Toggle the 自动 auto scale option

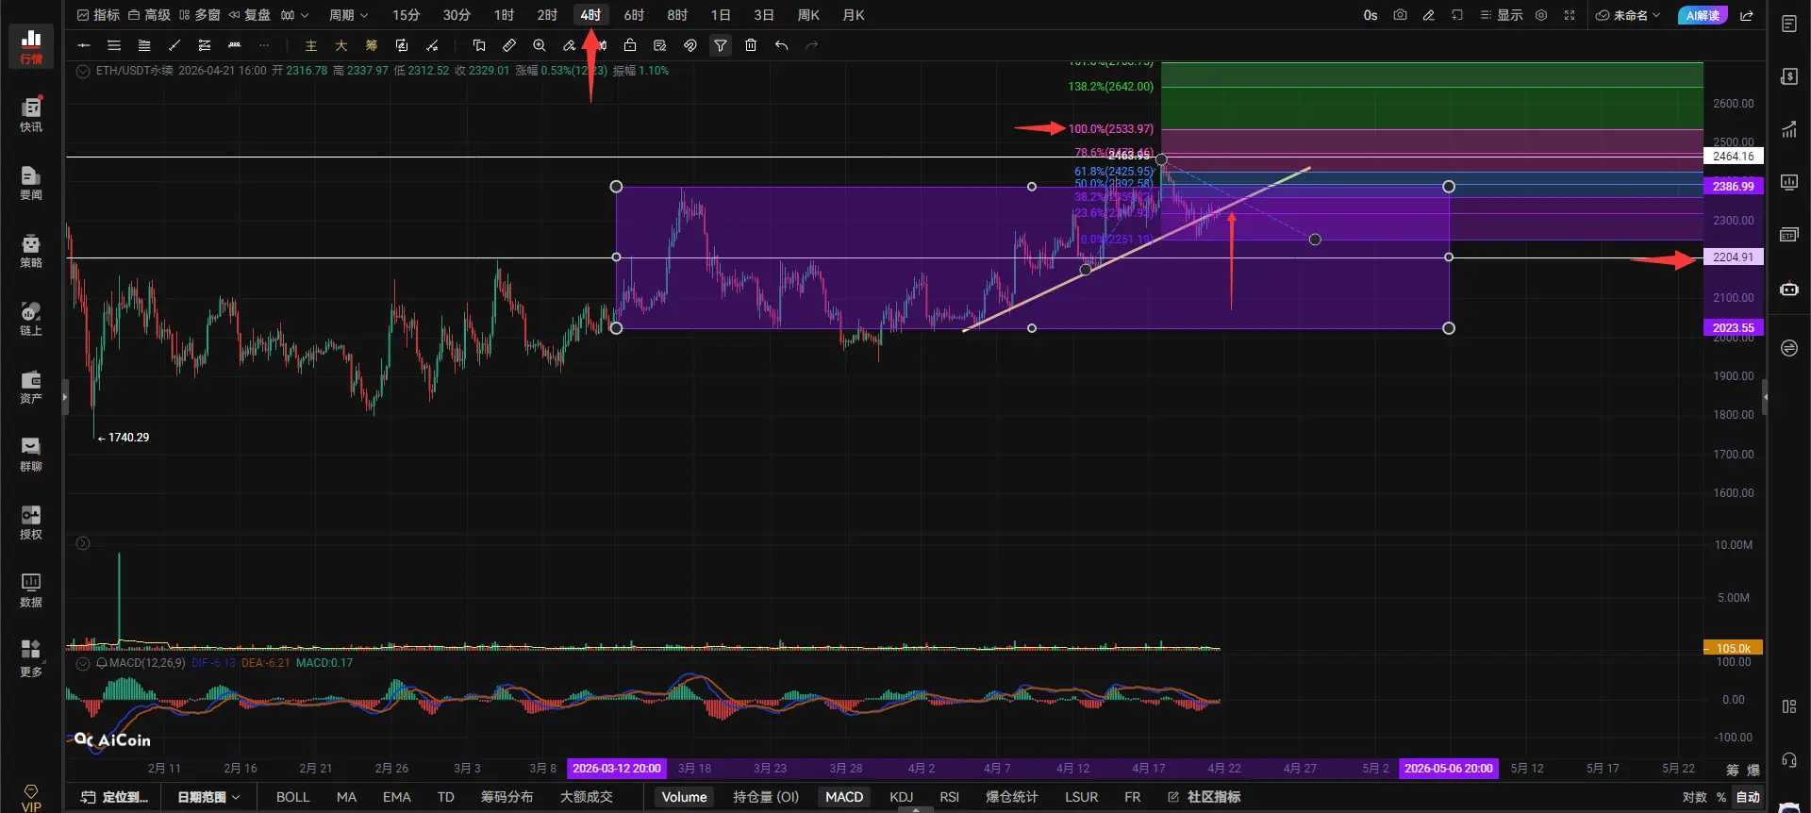click(x=1749, y=797)
